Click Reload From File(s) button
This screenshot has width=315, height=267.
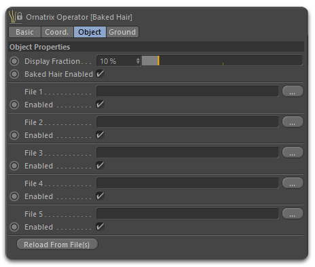[57, 245]
